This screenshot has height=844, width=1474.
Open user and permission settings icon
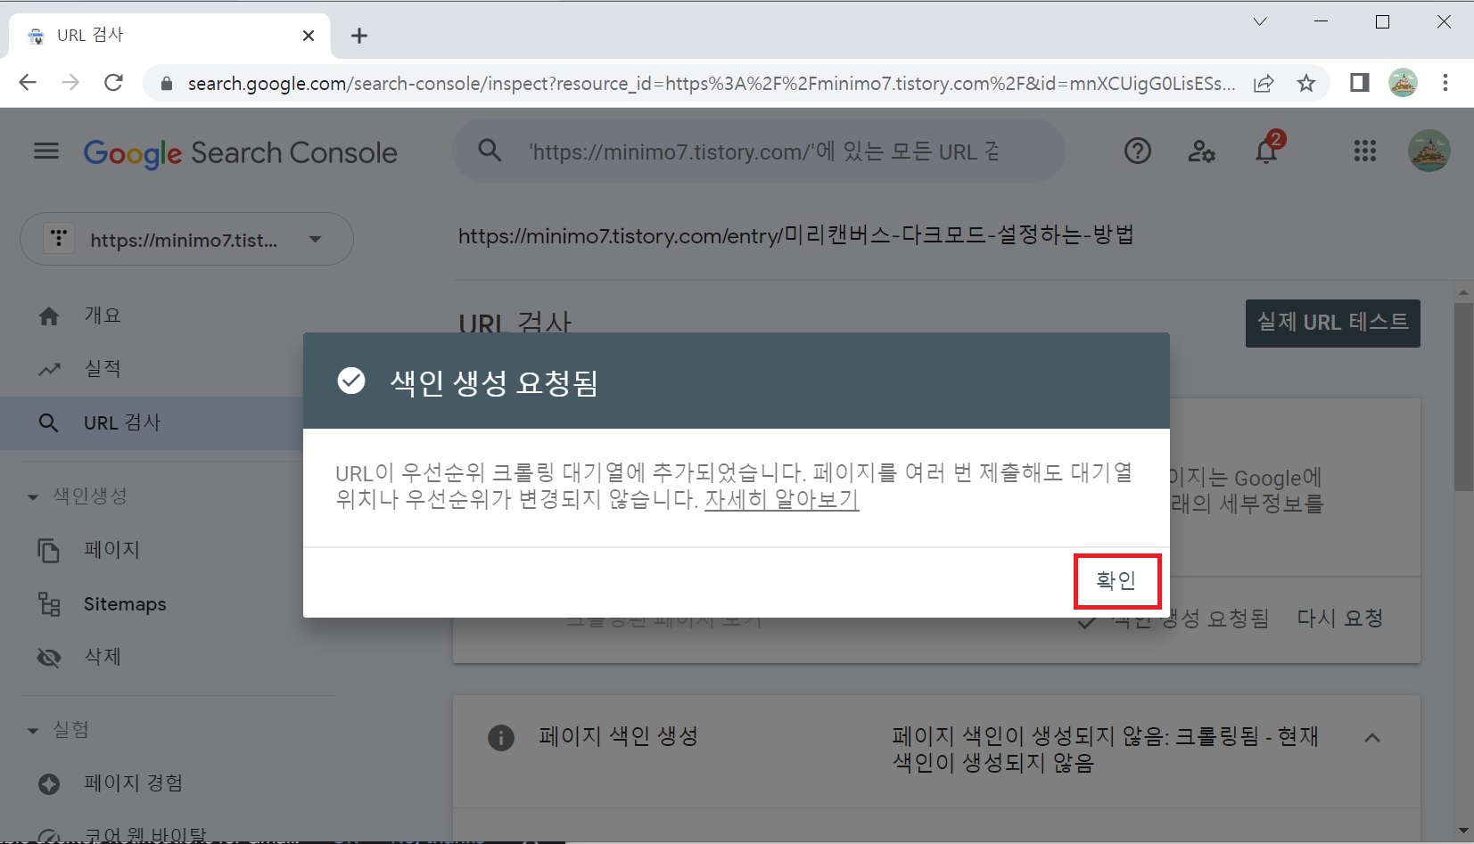(1201, 152)
